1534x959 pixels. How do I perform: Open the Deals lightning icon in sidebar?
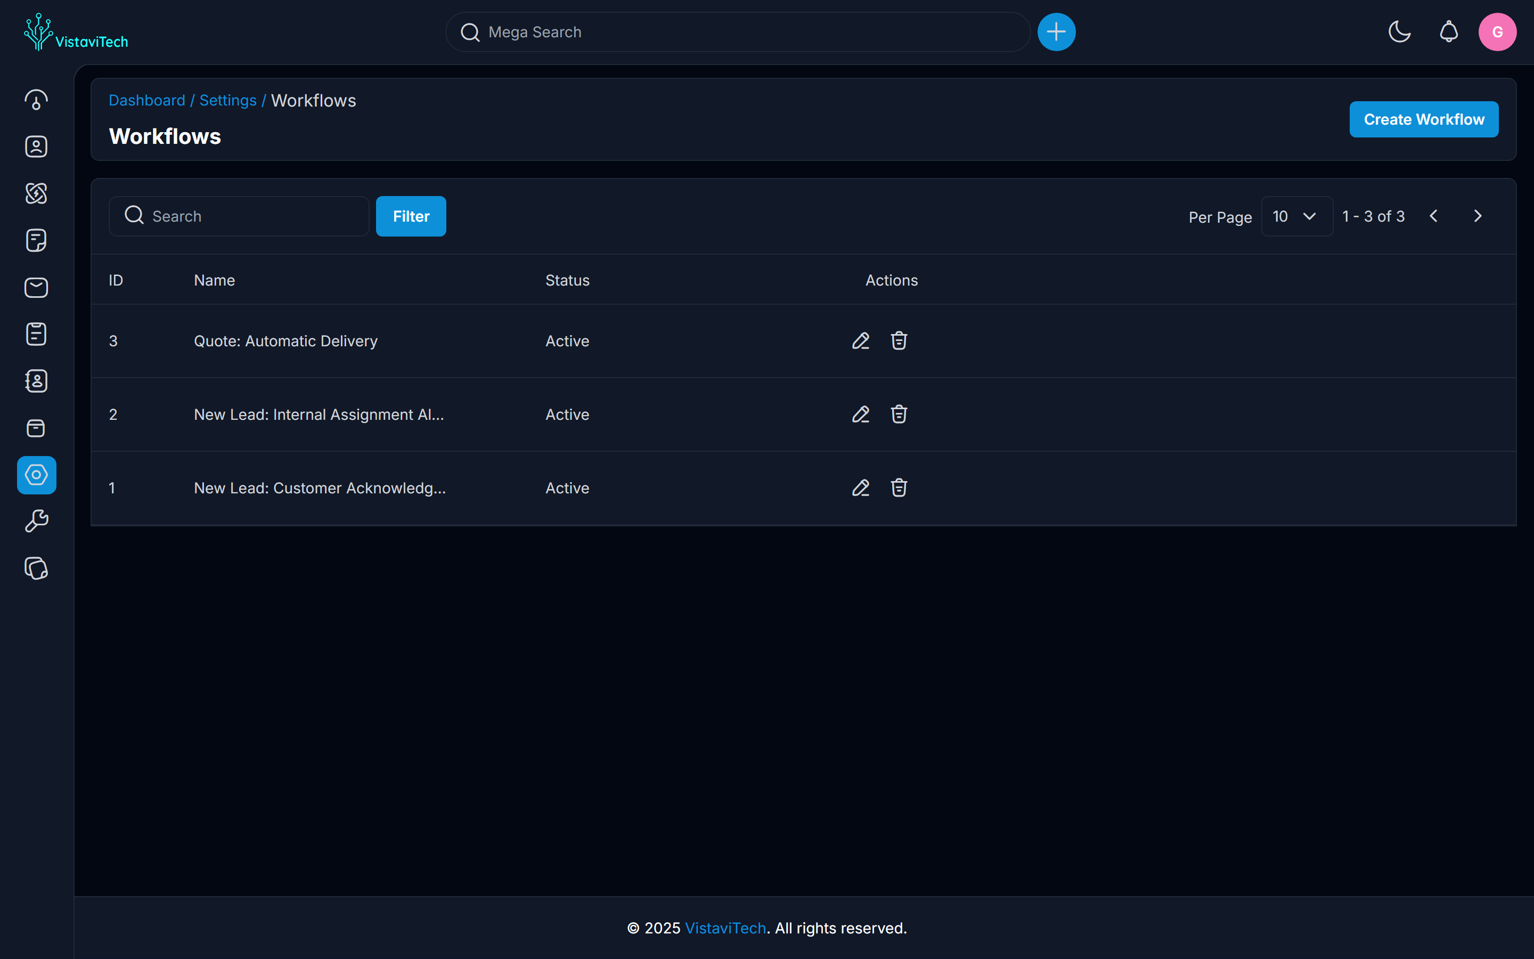point(36,193)
